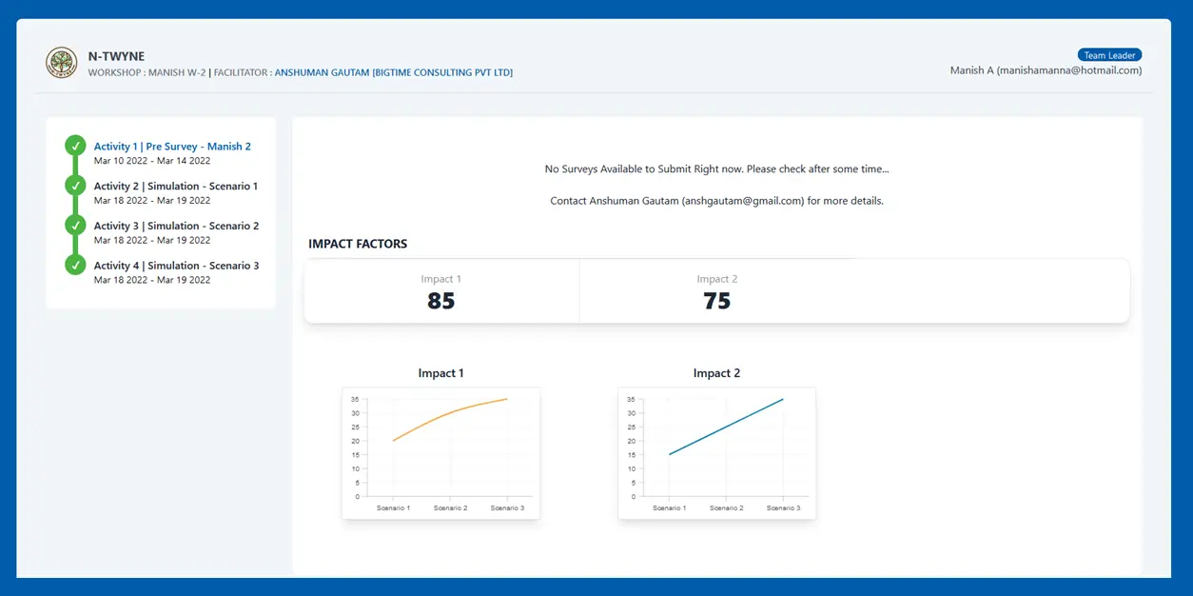Click the green checkmark for Activity 2

click(75, 186)
